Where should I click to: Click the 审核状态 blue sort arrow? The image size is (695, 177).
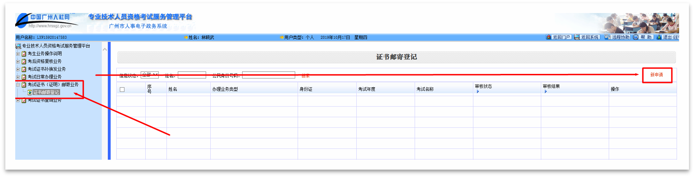coord(478,91)
